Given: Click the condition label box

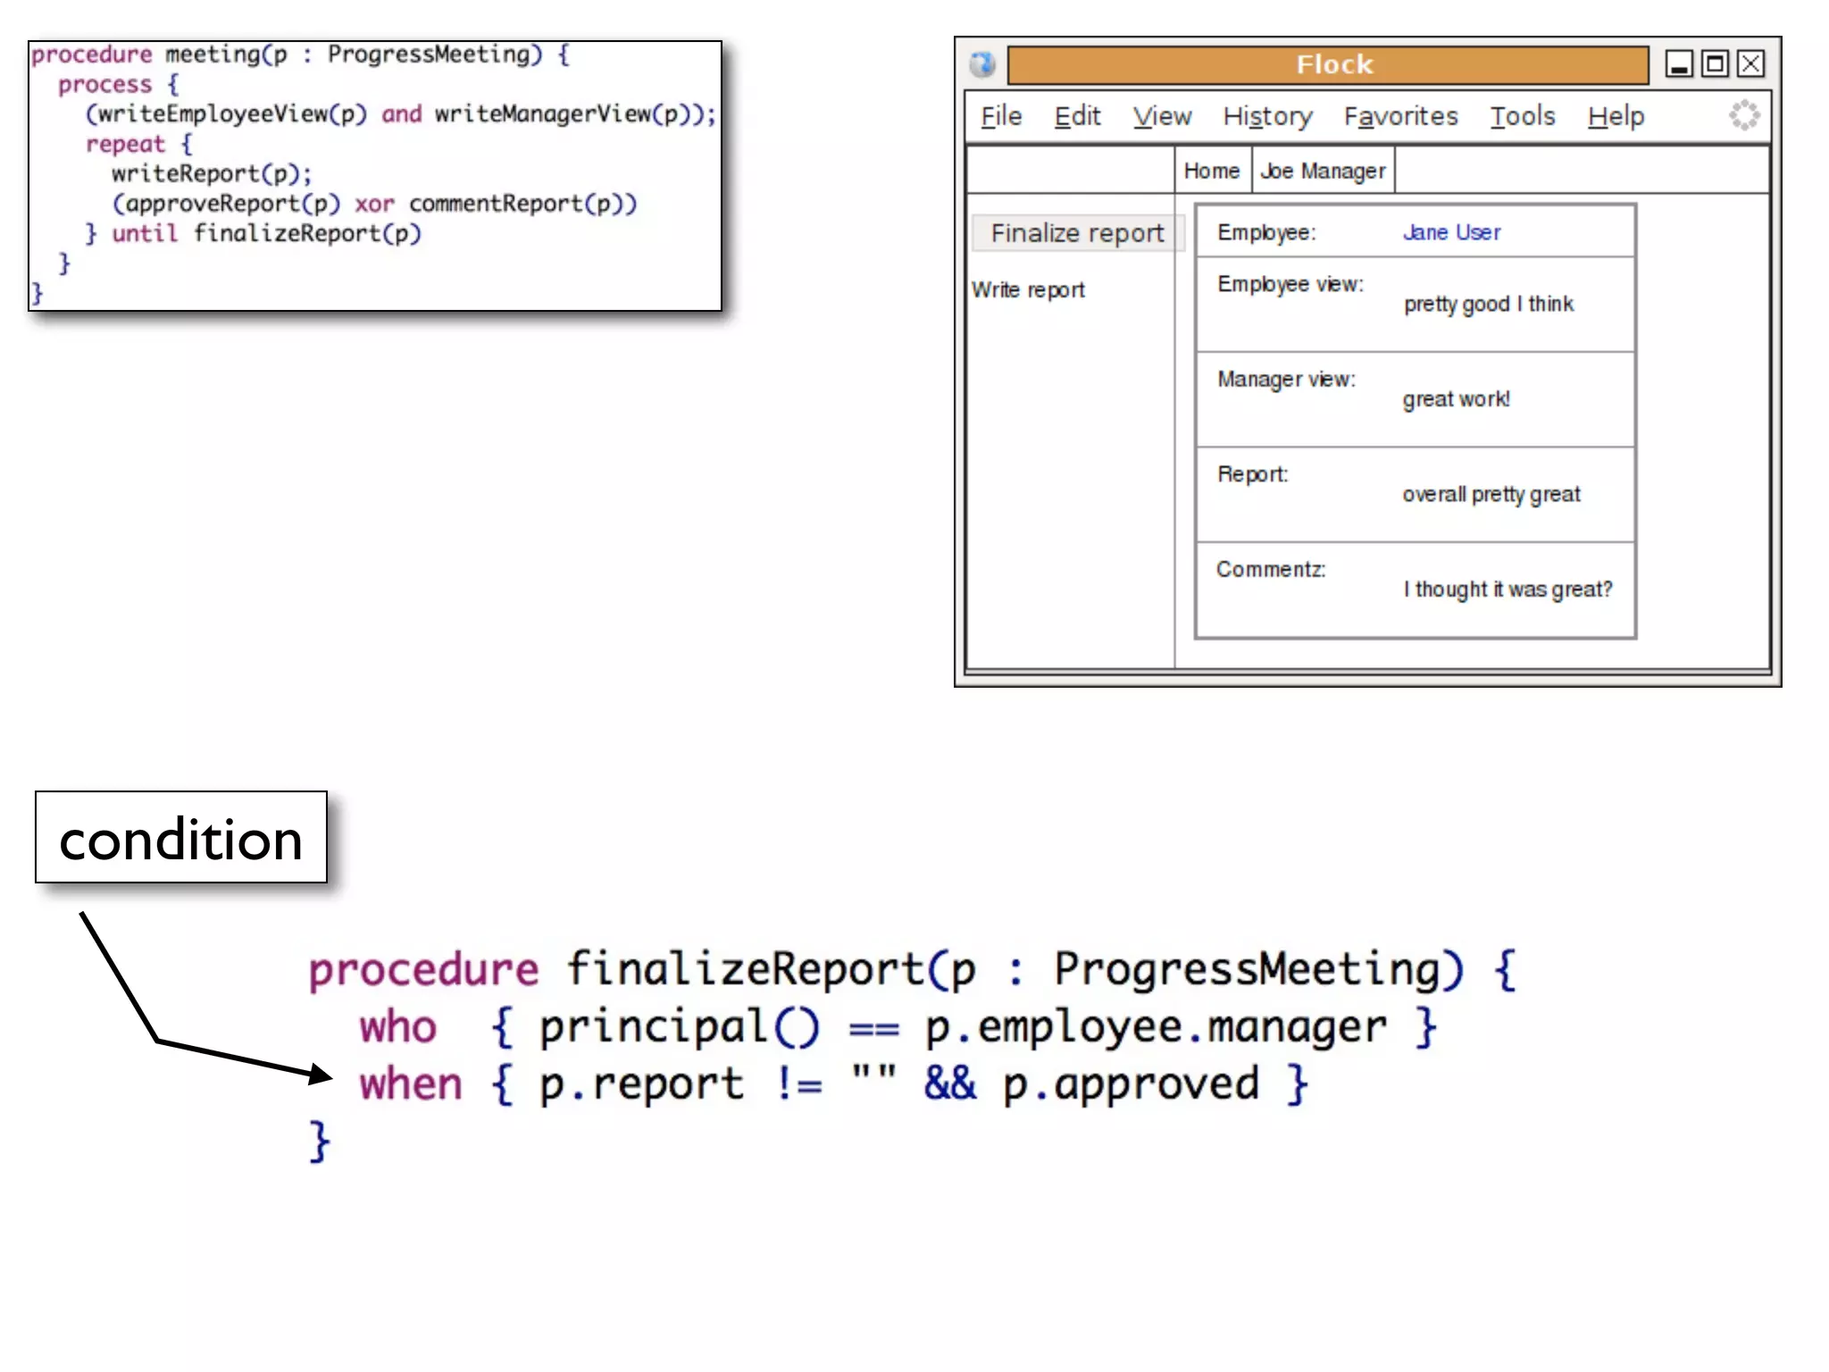Looking at the screenshot, I should 181,838.
